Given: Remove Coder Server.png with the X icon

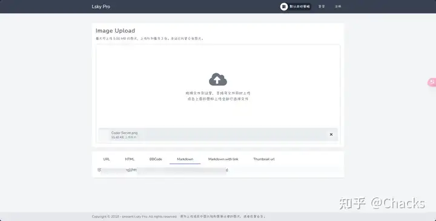Looking at the screenshot, I should pyautogui.click(x=331, y=134).
